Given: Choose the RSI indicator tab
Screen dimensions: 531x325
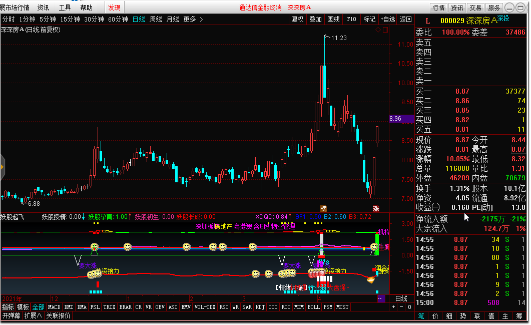Looking at the screenshot, I should (x=224, y=307).
